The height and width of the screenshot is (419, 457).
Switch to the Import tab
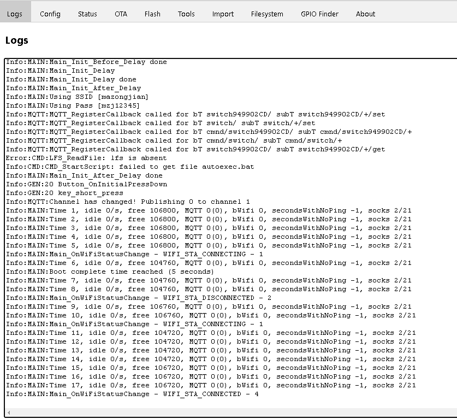click(223, 14)
